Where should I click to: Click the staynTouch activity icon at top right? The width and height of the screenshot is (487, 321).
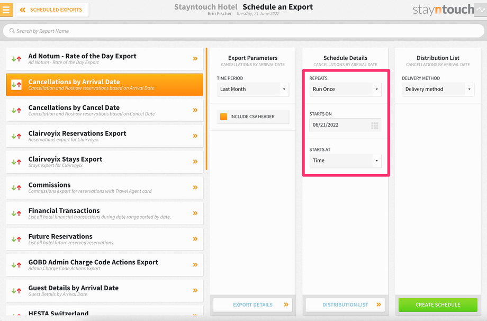point(481,10)
